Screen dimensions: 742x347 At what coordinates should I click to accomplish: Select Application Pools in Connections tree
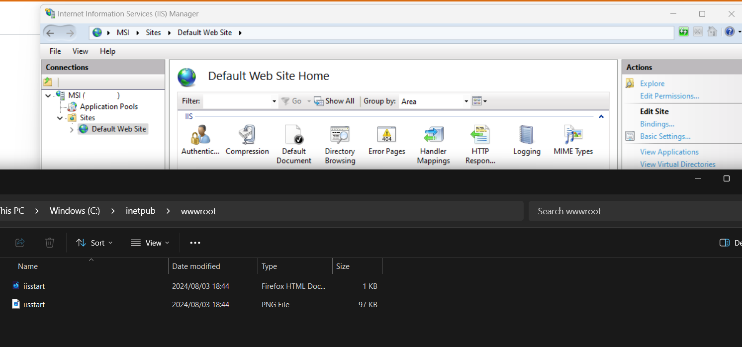tap(109, 106)
